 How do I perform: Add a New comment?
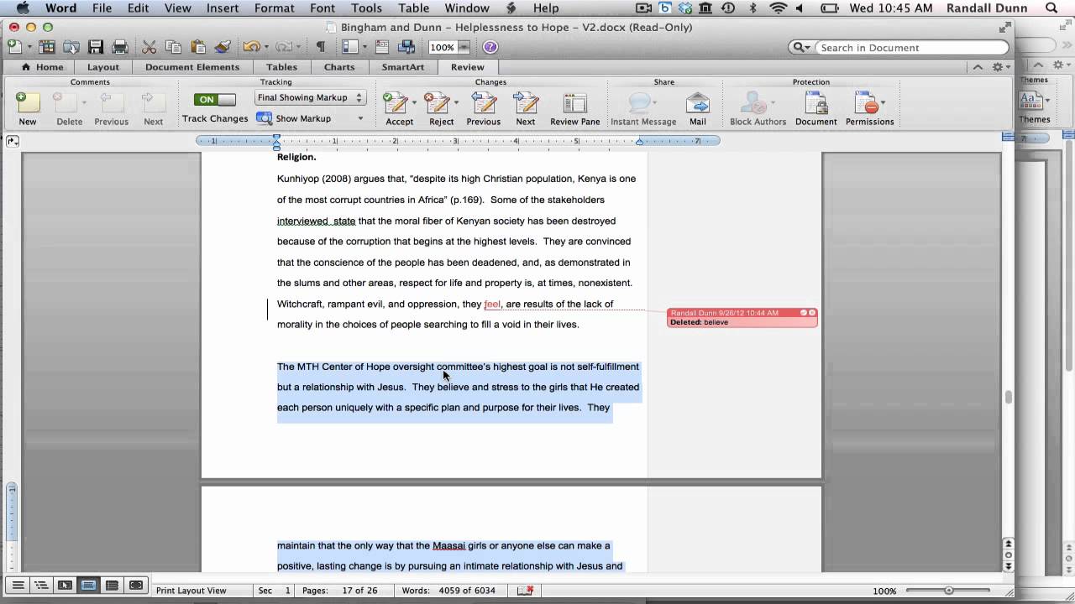[x=28, y=108]
